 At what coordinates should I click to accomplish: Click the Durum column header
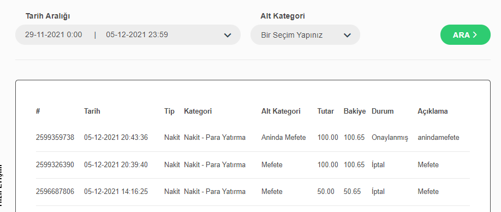pos(383,111)
